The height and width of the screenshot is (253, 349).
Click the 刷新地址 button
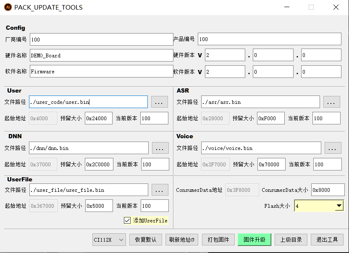point(181,240)
